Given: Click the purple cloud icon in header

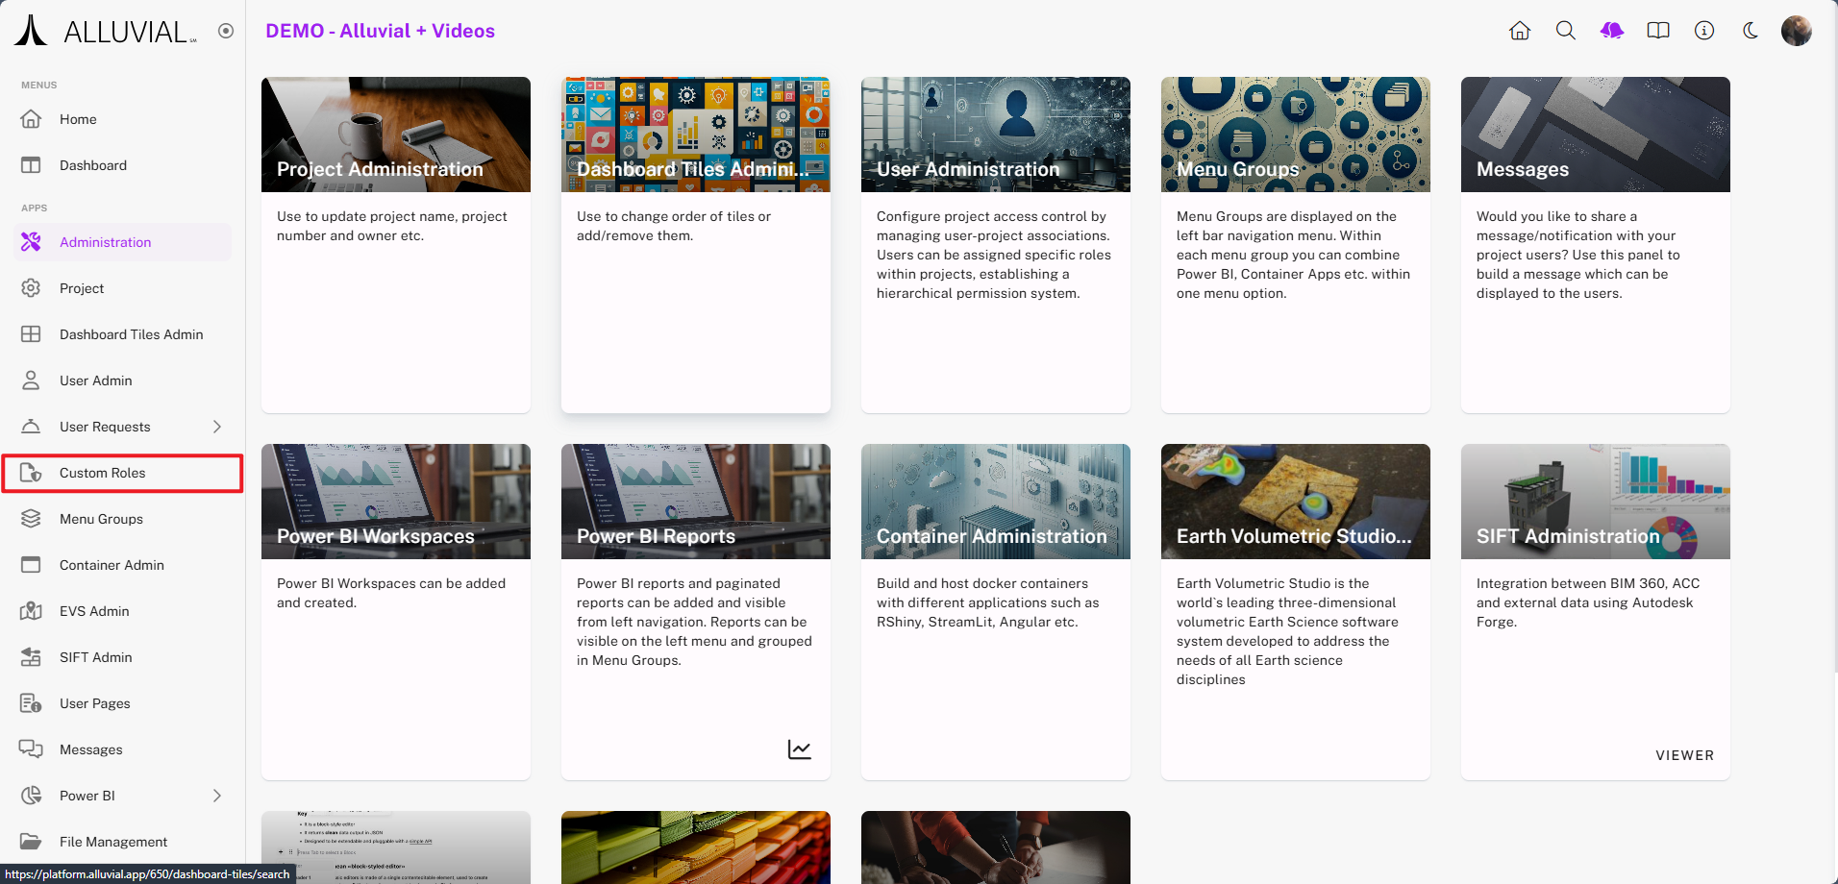Looking at the screenshot, I should click(1612, 31).
